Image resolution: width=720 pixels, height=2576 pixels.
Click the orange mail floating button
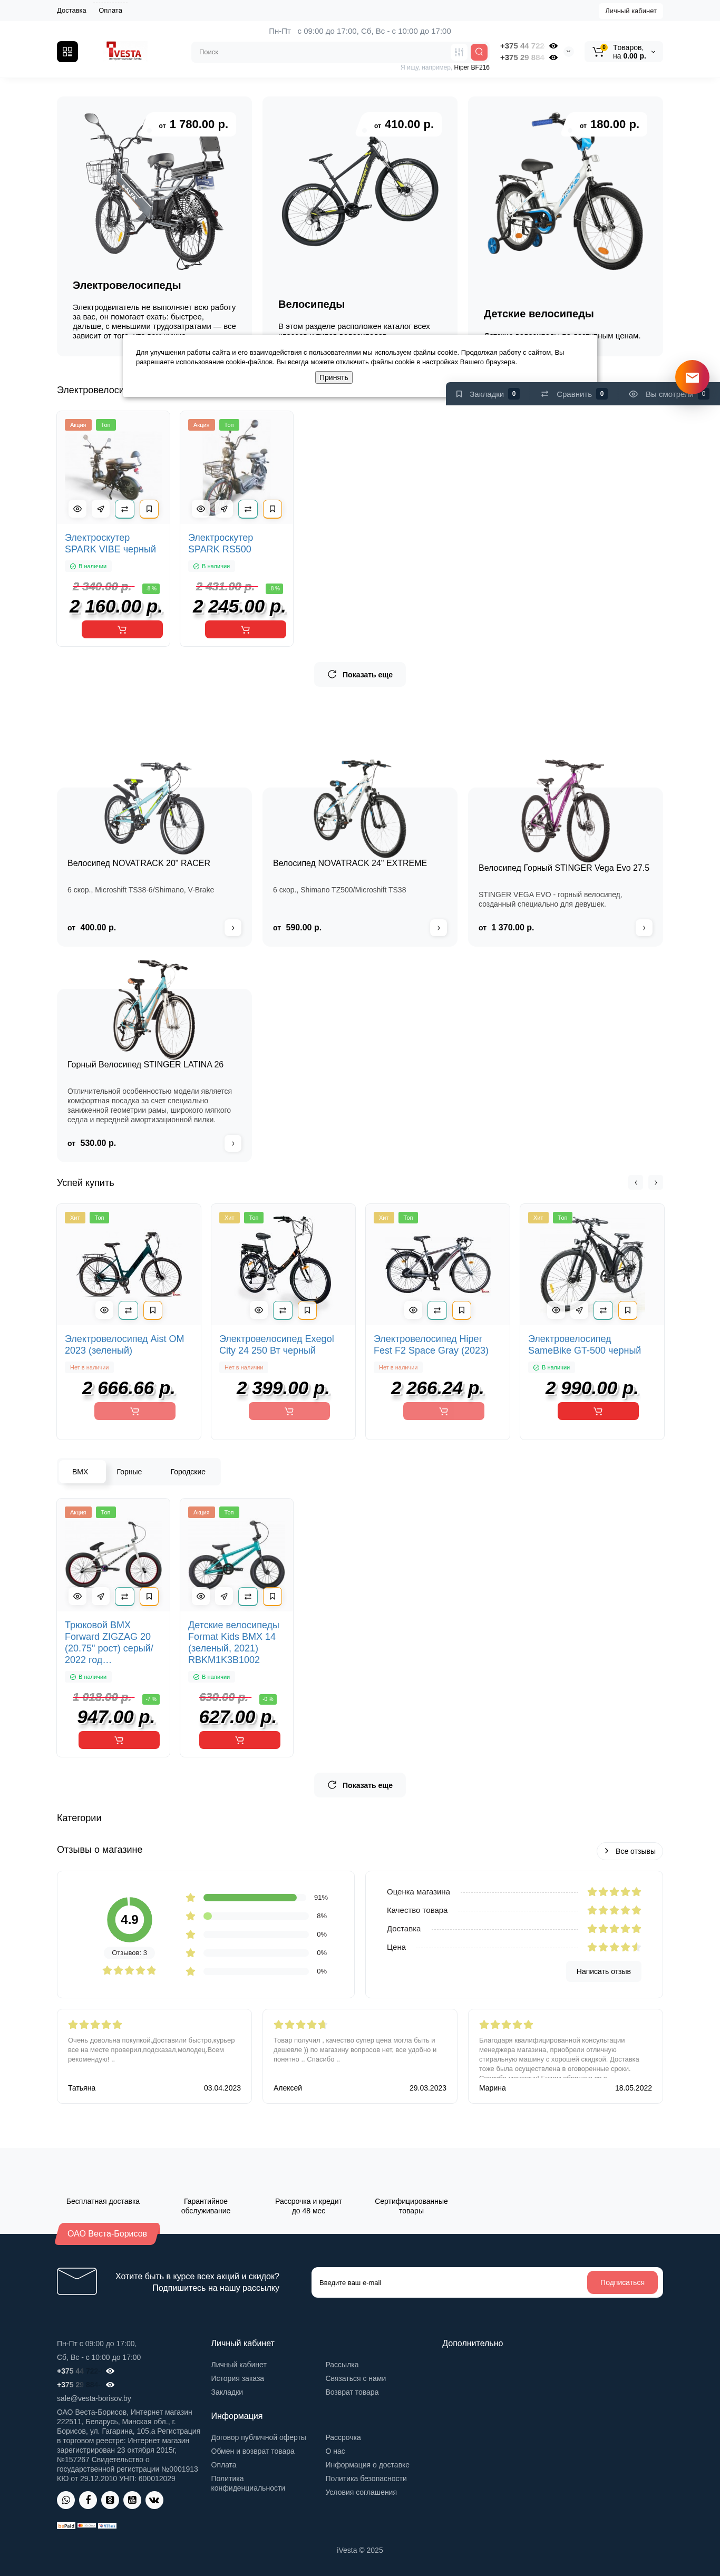pyautogui.click(x=692, y=377)
